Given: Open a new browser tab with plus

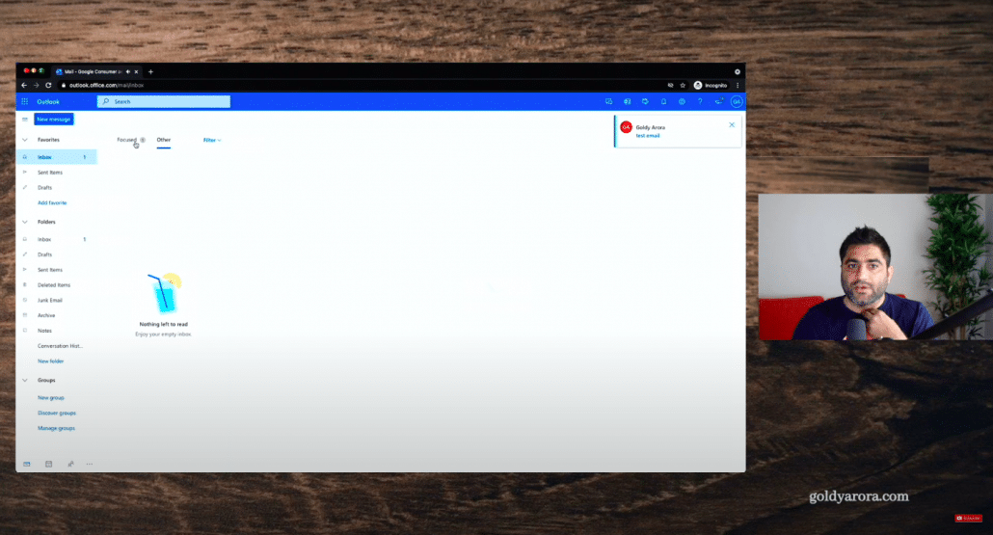Looking at the screenshot, I should tap(150, 71).
